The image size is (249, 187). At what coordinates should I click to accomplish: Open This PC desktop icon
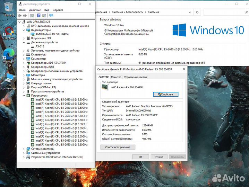[9, 82]
